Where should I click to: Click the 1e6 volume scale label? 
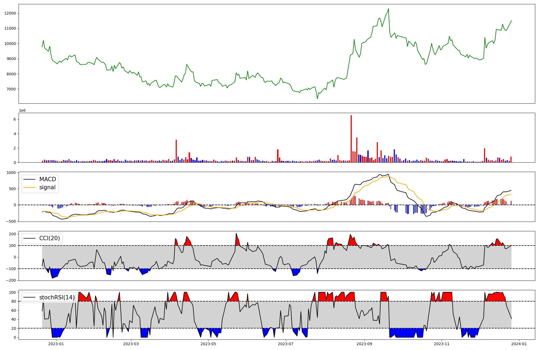(22, 110)
